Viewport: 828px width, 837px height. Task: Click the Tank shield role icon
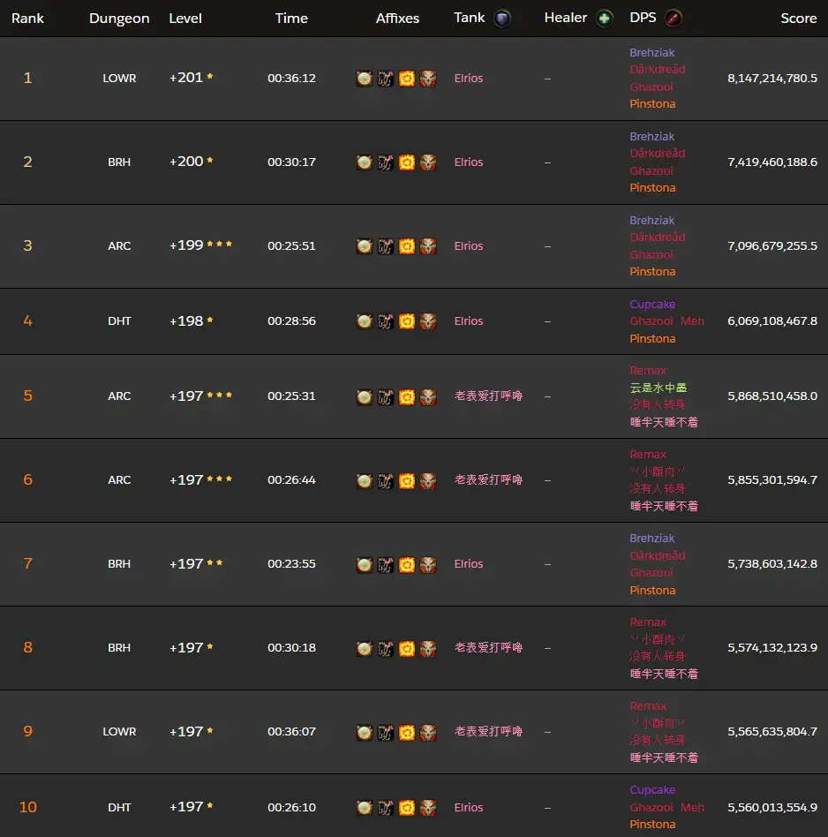pos(502,19)
